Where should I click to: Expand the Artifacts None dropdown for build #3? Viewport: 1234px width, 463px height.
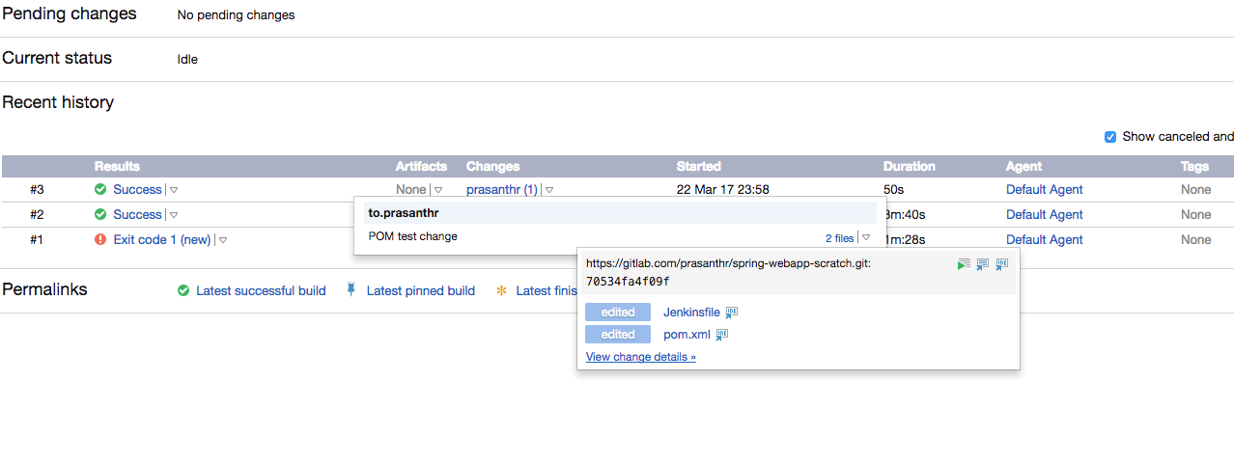(438, 190)
